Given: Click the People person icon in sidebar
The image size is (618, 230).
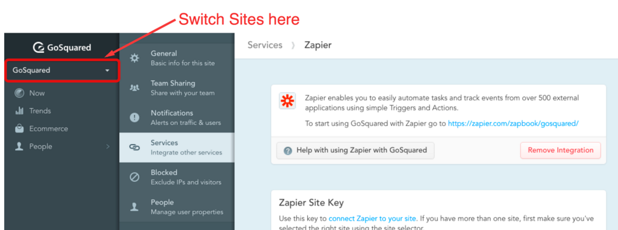Looking at the screenshot, I should tap(19, 146).
